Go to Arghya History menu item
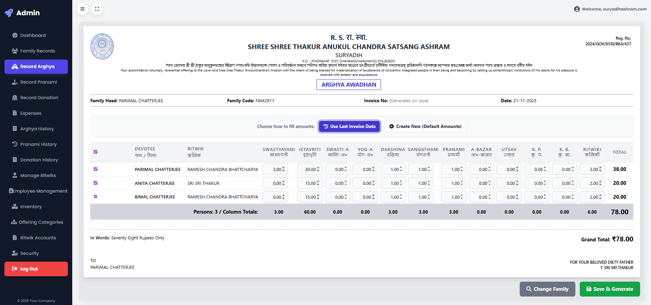Viewport: 651px width, 305px height. (37, 129)
